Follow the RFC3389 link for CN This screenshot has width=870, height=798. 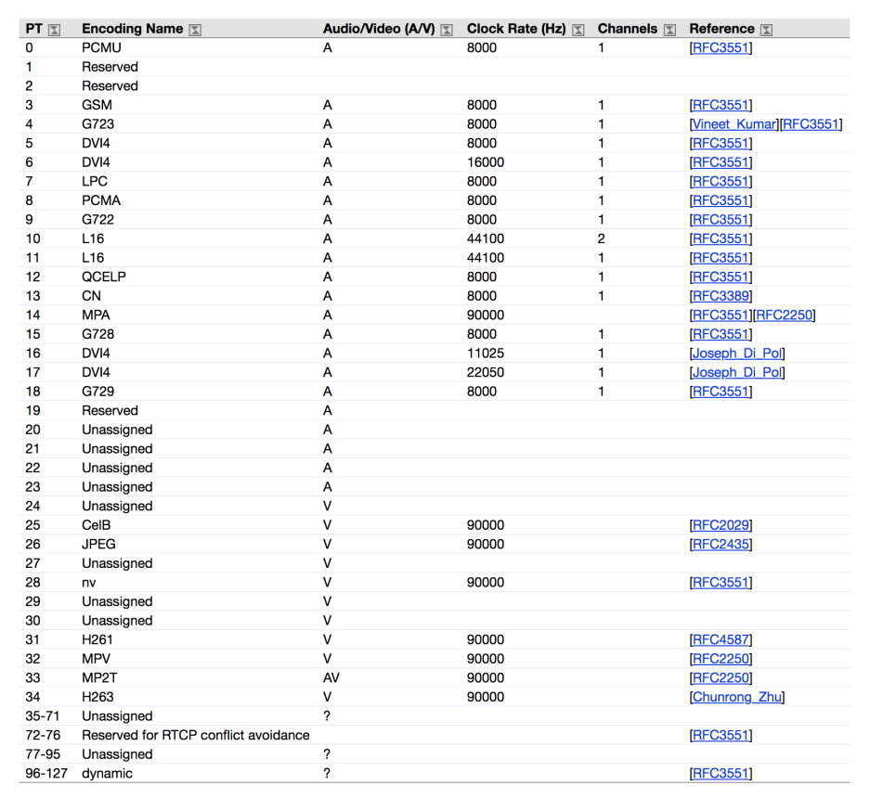pos(721,296)
